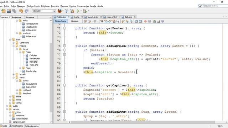Collapse the addCaption function fold on line 75
The width and height of the screenshot is (228, 128).
point(64,46)
